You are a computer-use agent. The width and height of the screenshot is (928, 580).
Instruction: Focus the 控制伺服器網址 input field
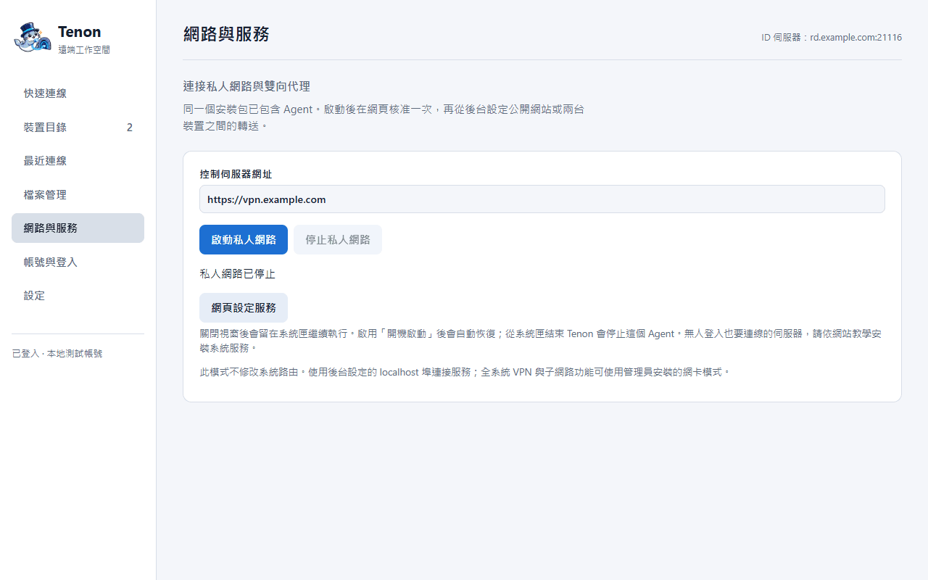[x=542, y=199]
